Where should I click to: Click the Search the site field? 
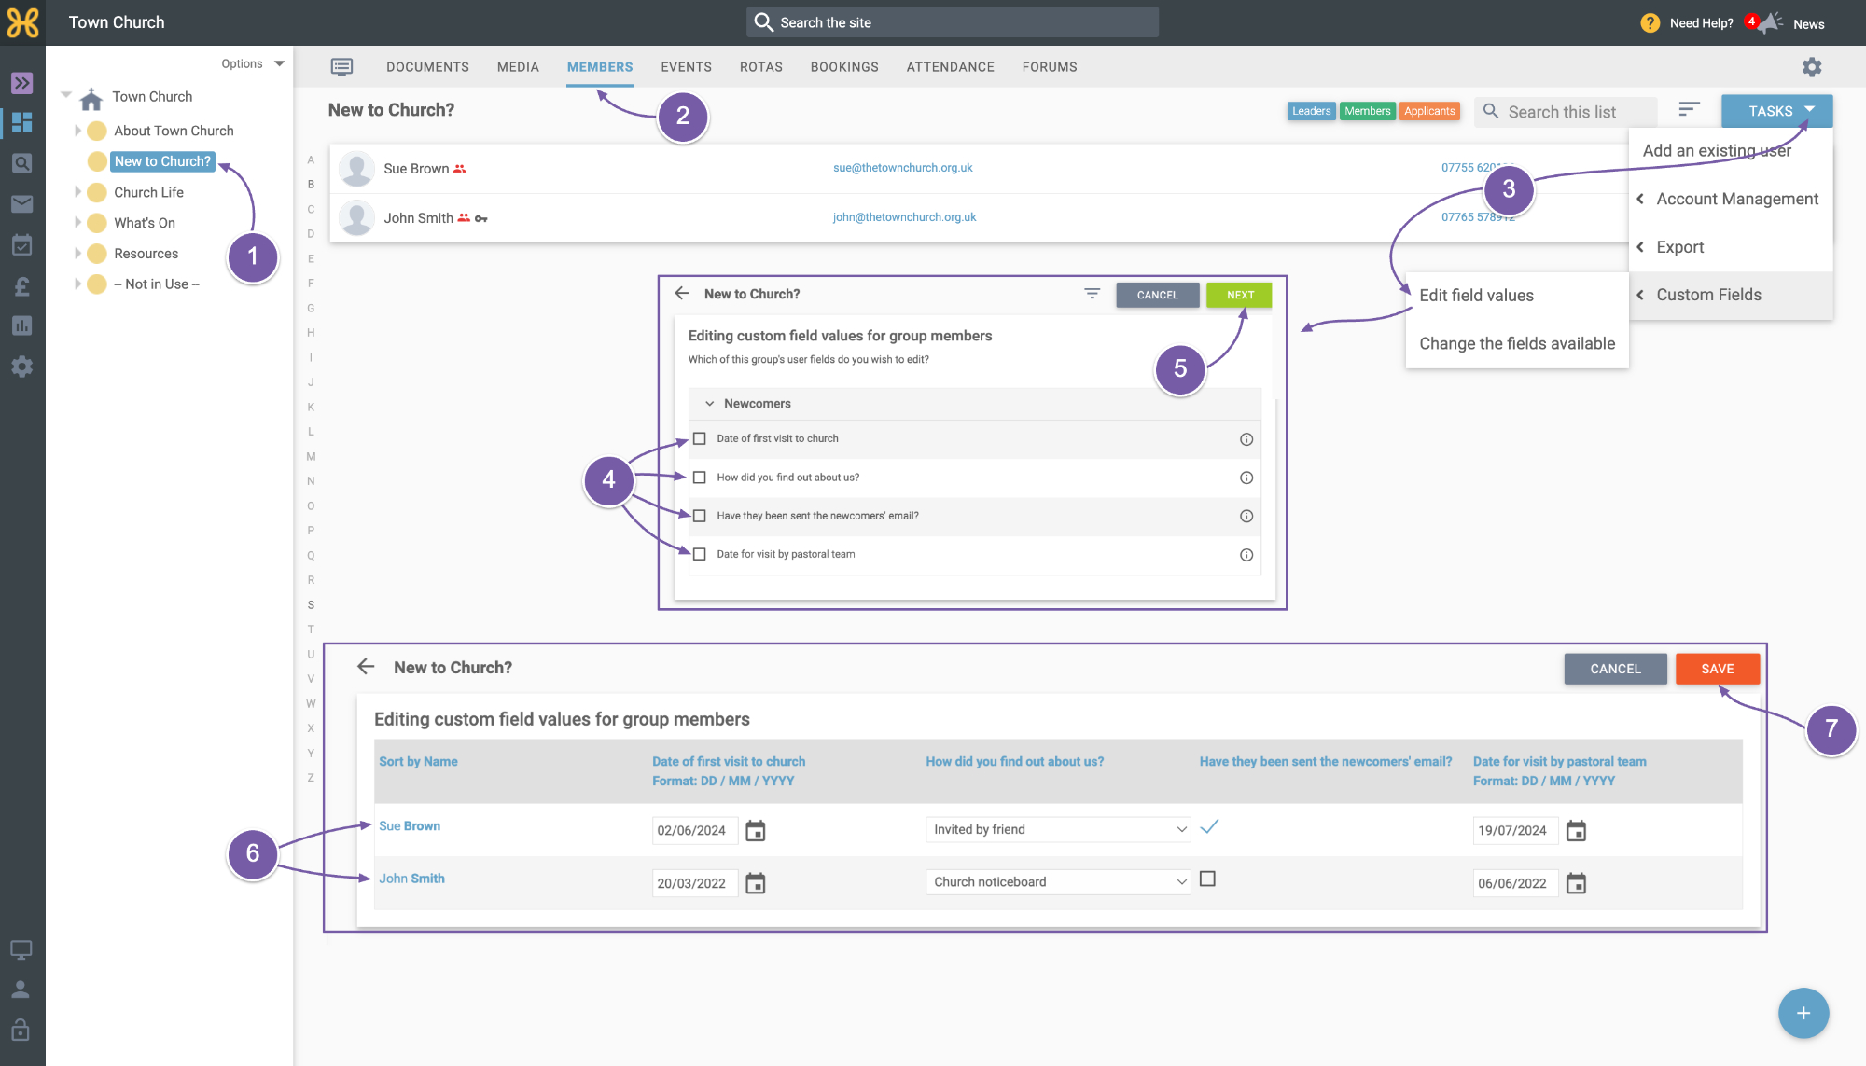952,22
